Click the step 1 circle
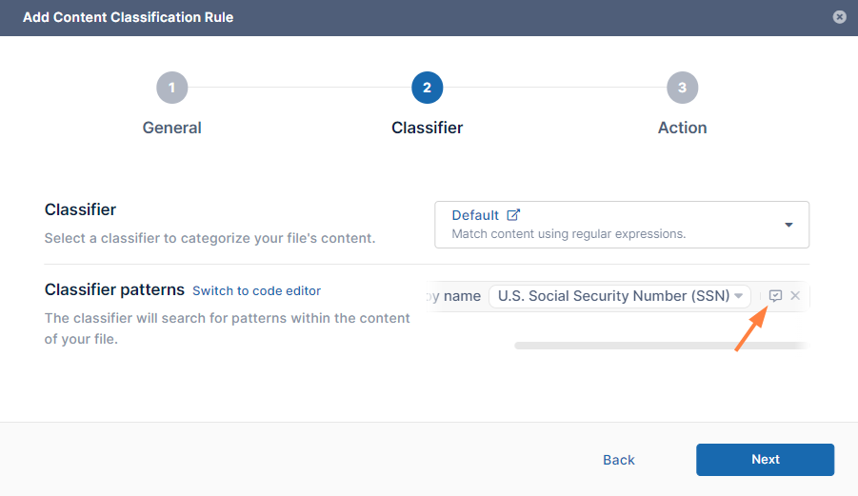Image resolution: width=858 pixels, height=496 pixels. [x=172, y=89]
